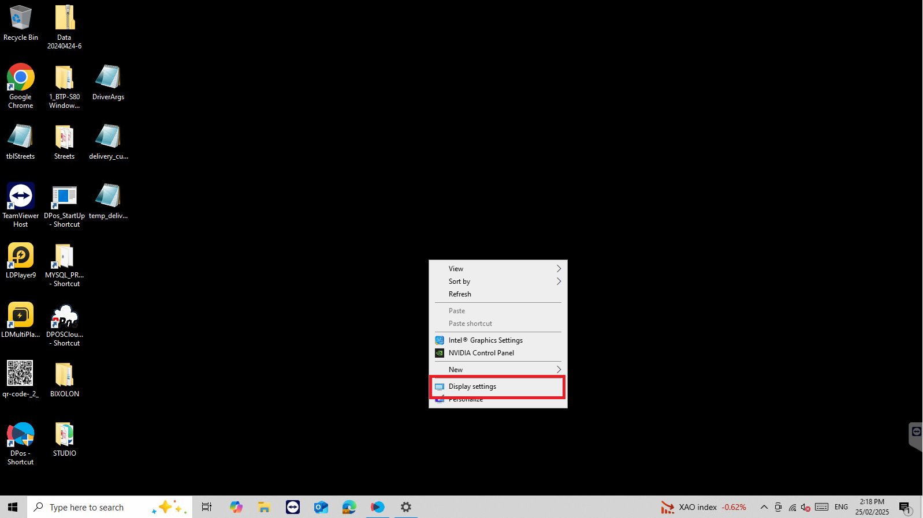Click the muted volume tray icon

click(x=806, y=507)
